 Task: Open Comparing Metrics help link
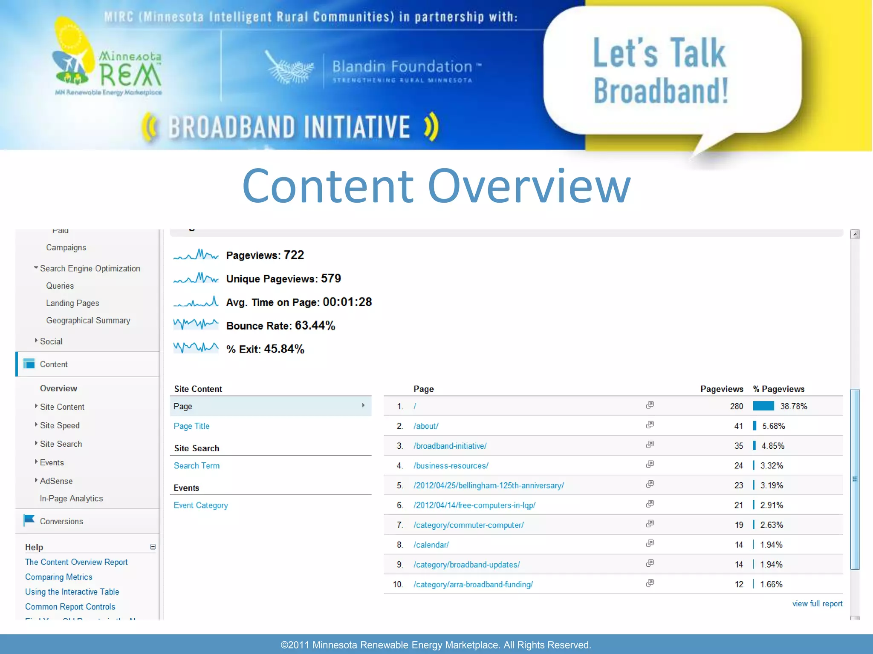tap(59, 577)
